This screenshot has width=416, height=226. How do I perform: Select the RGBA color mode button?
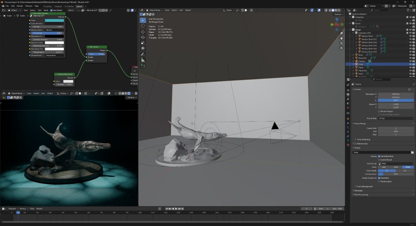tap(408, 167)
